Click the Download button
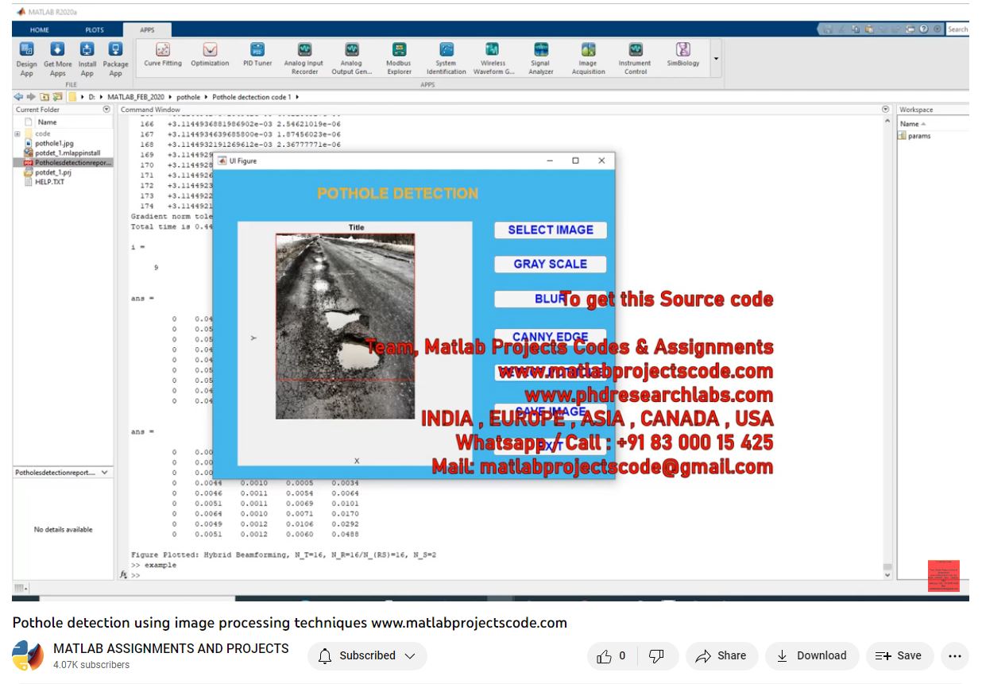This screenshot has height=684, width=982. pyautogui.click(x=812, y=656)
